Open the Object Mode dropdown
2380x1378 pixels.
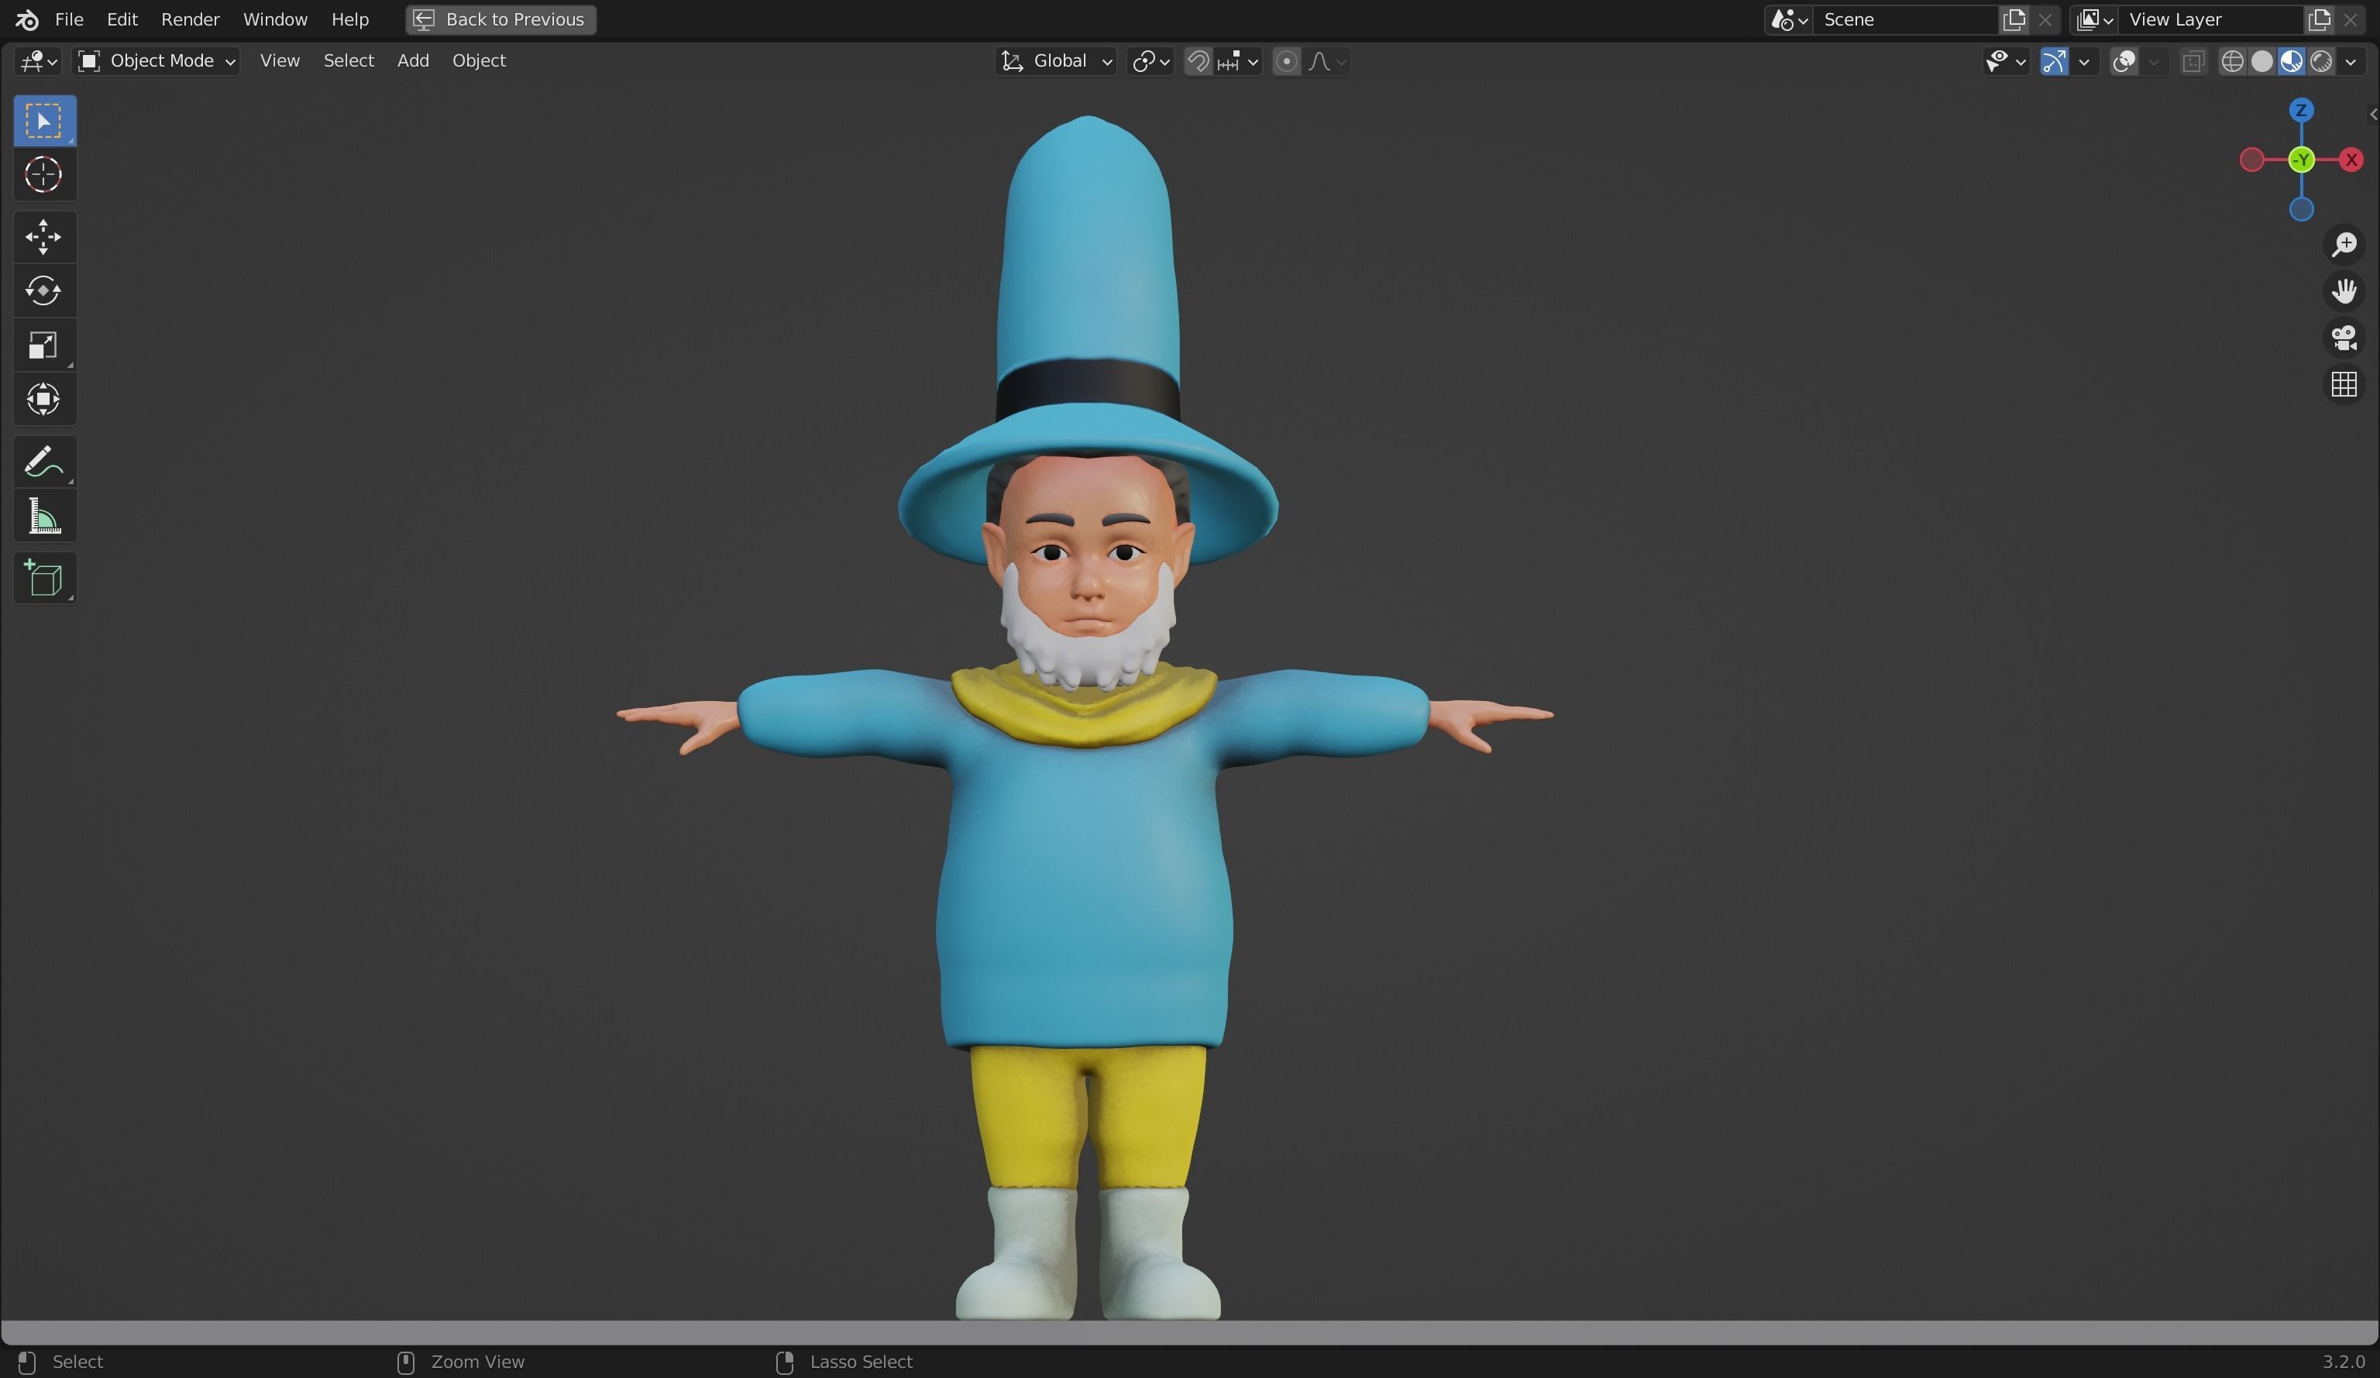(x=156, y=61)
